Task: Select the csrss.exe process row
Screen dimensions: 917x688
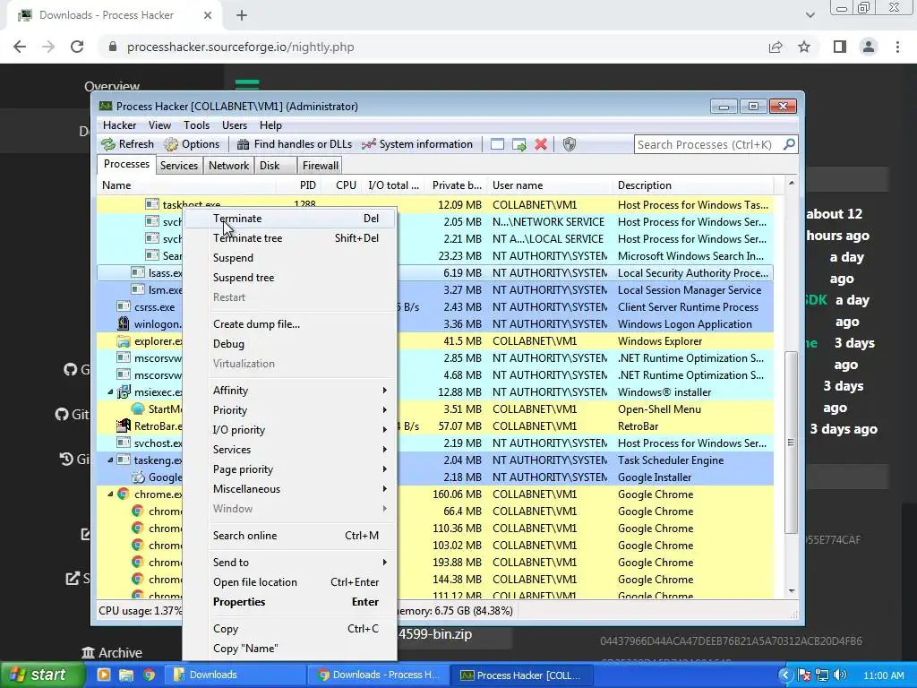Action: (x=435, y=307)
